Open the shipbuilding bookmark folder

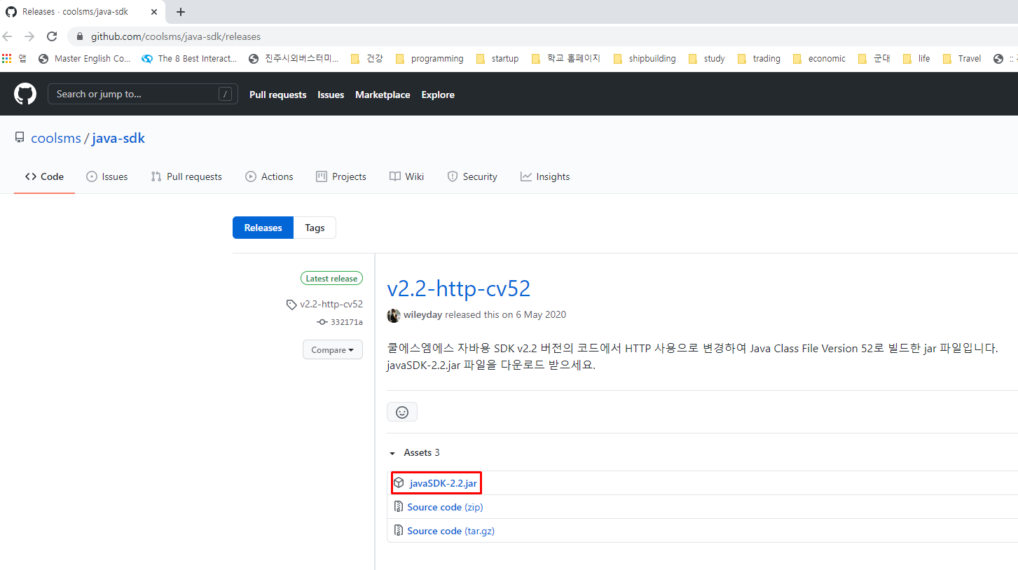[645, 58]
